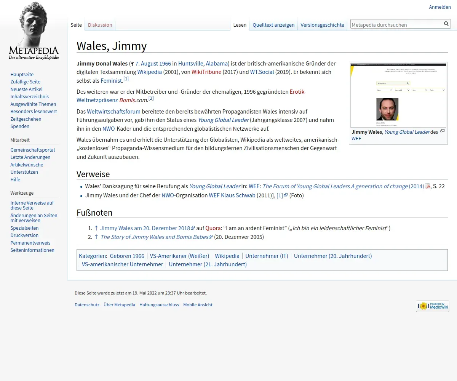The image size is (457, 381).
Task: Click the Spenden link
Action: [20, 126]
